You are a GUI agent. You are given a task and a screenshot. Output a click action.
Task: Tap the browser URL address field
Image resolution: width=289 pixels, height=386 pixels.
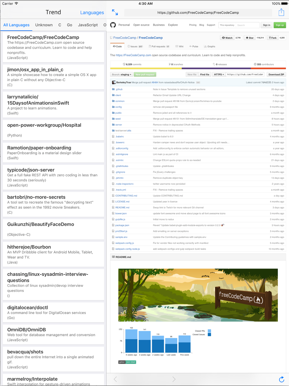(198, 12)
